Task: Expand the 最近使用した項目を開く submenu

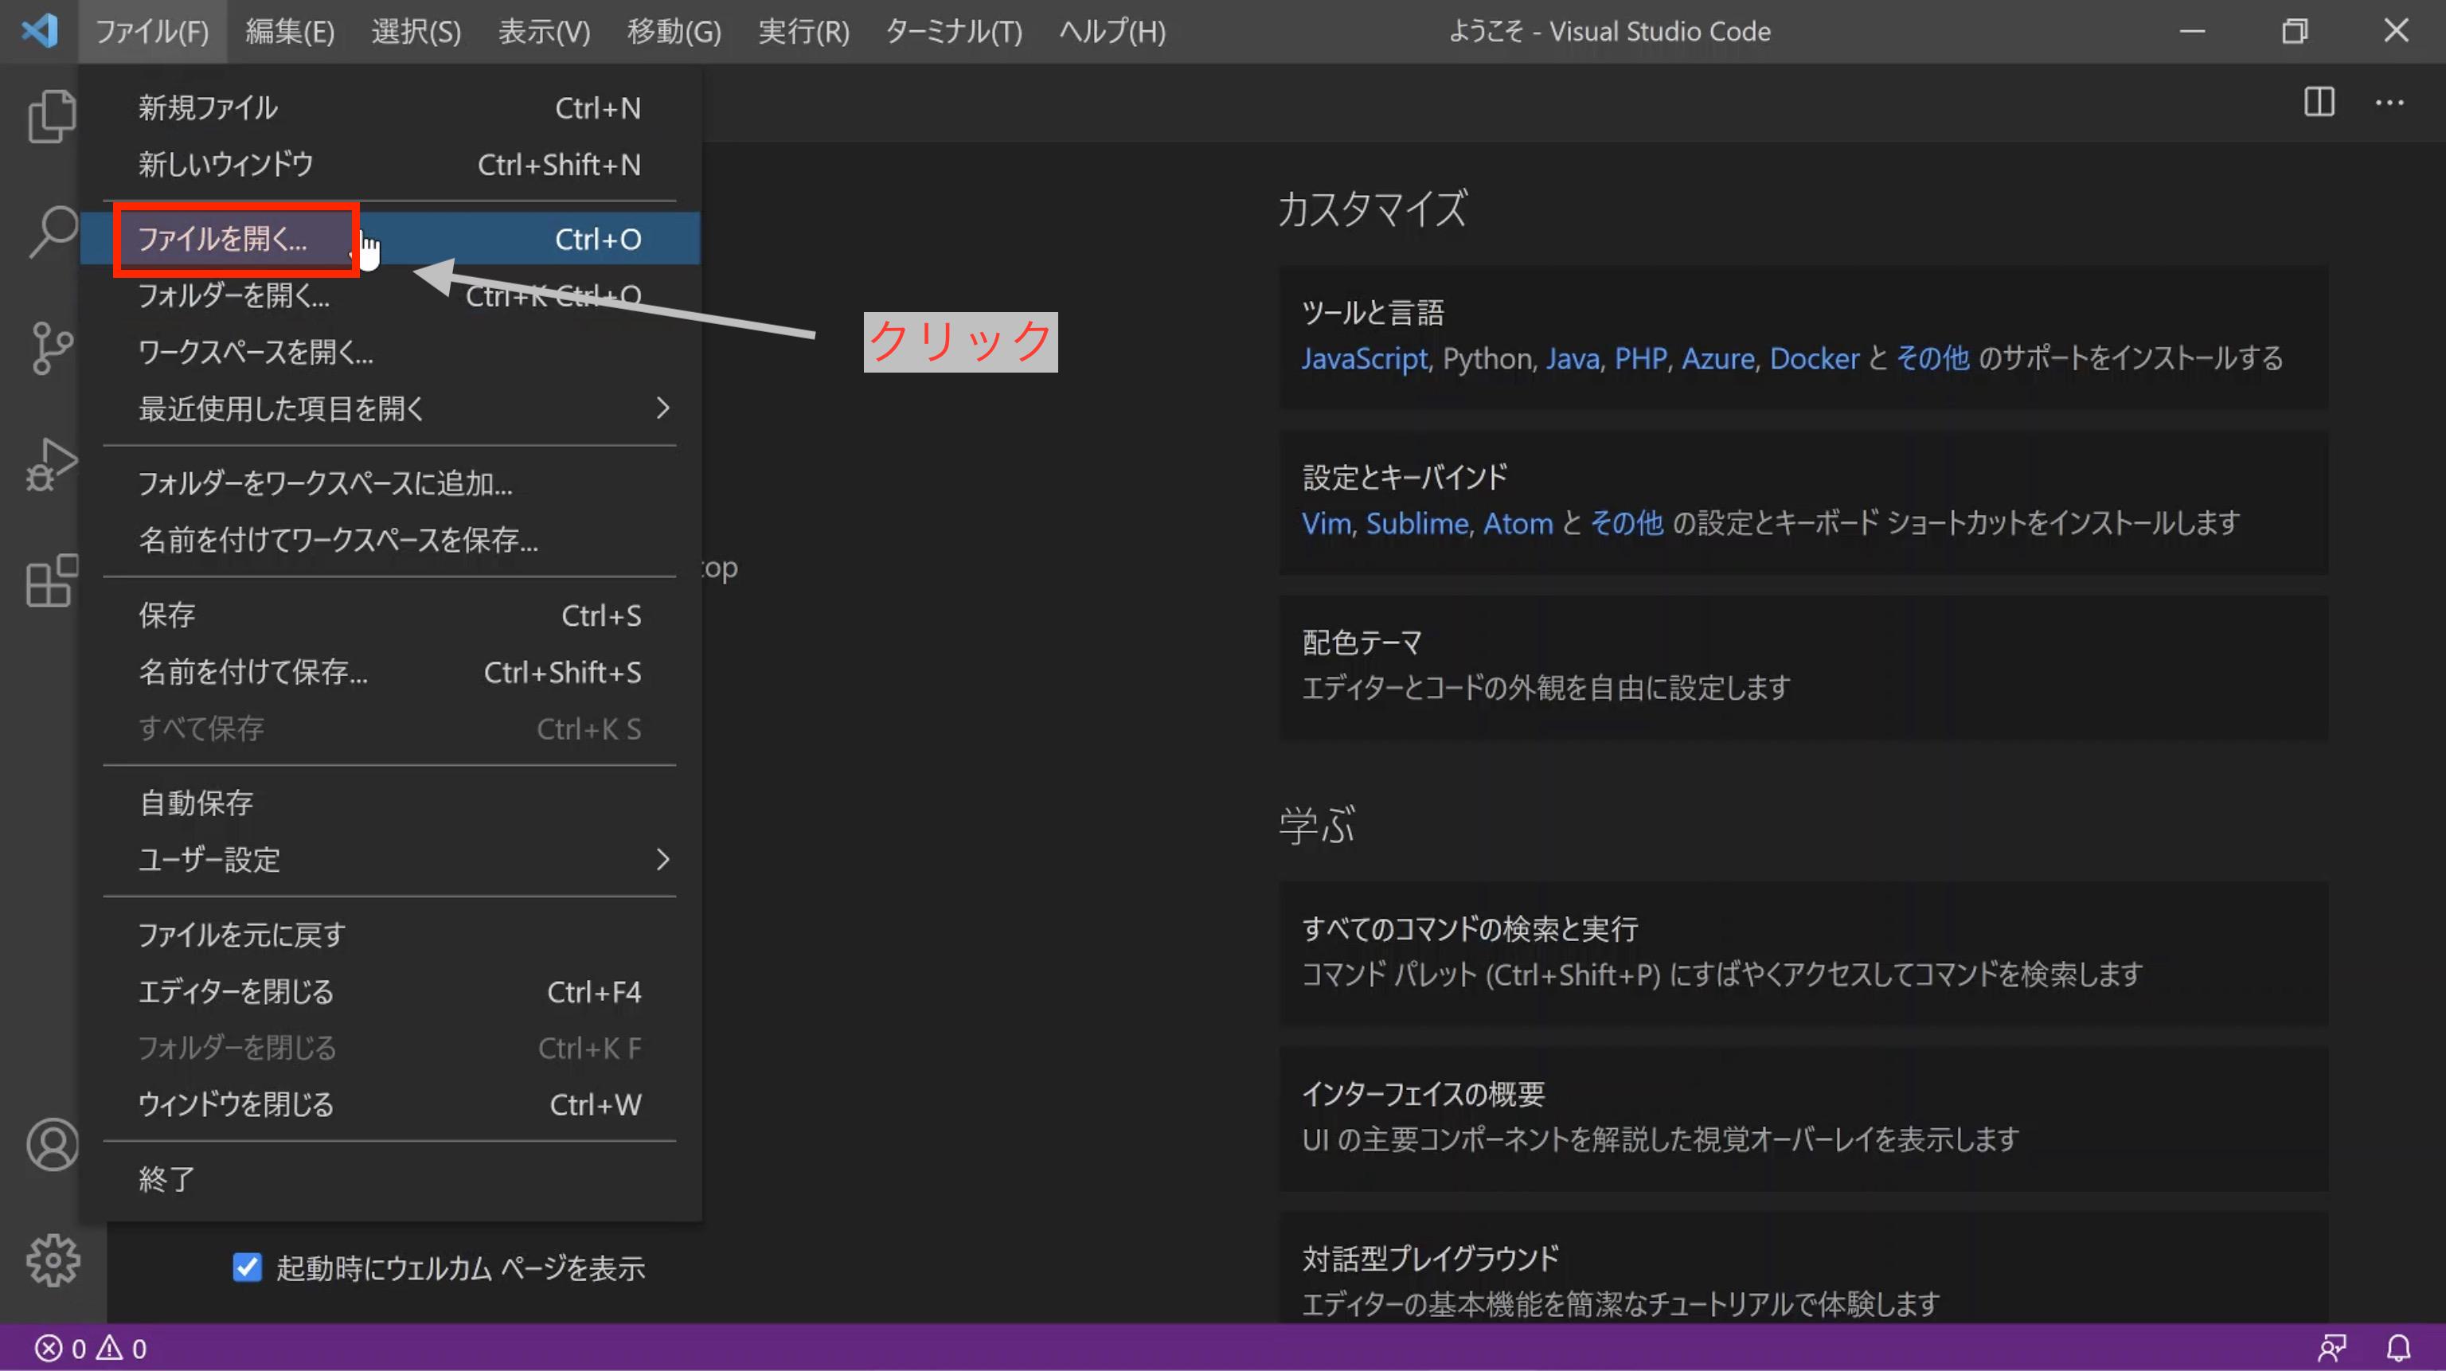Action: point(389,408)
